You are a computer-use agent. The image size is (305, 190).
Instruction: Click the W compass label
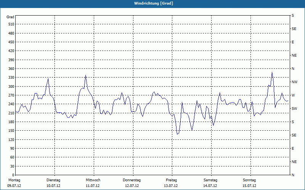click(x=293, y=95)
